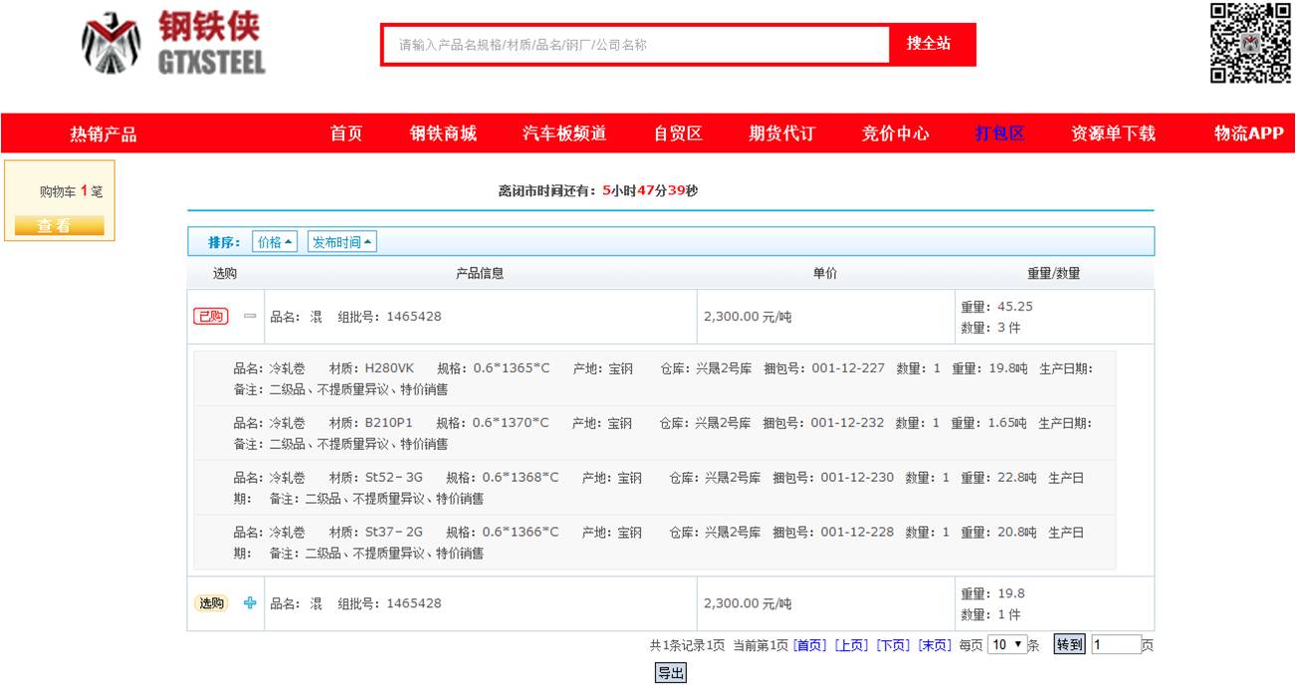This screenshot has height=693, width=1296.
Task: Open the 竞价中心 page
Action: (x=895, y=133)
